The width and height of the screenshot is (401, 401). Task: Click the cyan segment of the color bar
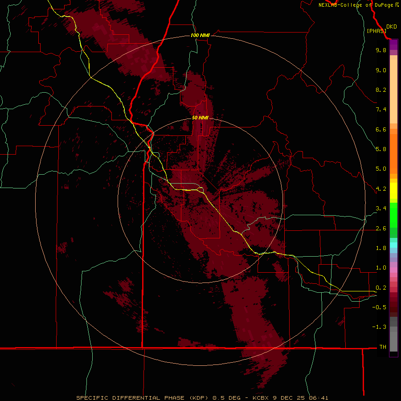[x=393, y=245]
